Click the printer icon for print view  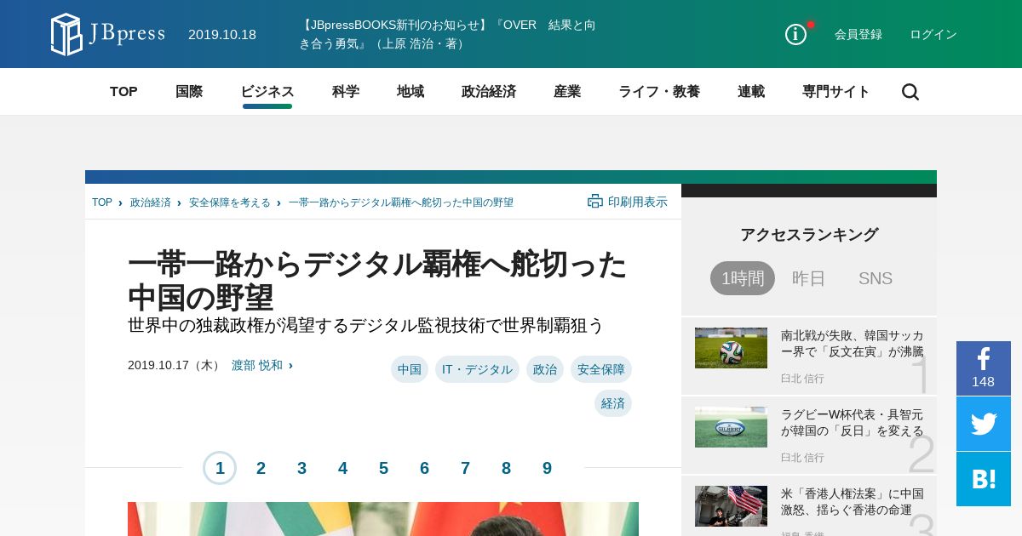coord(595,202)
